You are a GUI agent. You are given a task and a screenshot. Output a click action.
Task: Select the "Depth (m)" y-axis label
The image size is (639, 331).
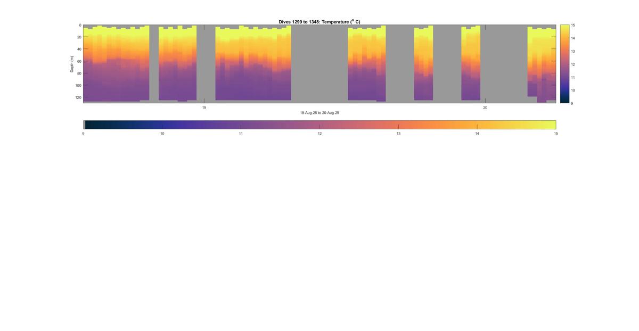pyautogui.click(x=72, y=64)
